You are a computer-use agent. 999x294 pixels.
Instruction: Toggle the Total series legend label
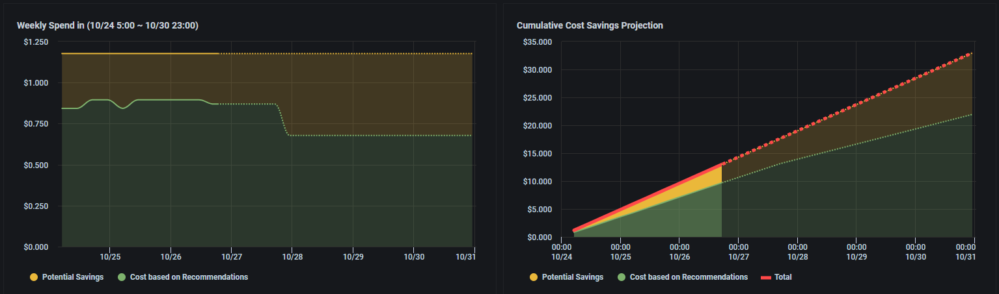coord(782,277)
